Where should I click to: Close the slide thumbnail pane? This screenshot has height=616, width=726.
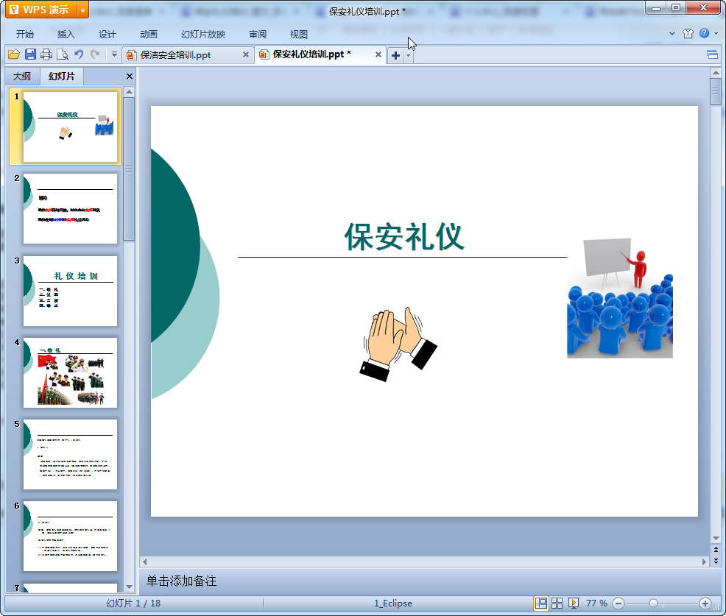130,77
